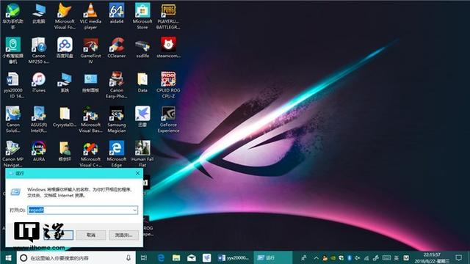This screenshot has height=264, width=470.
Task: Click the taskbar search box
Action: click(76, 257)
